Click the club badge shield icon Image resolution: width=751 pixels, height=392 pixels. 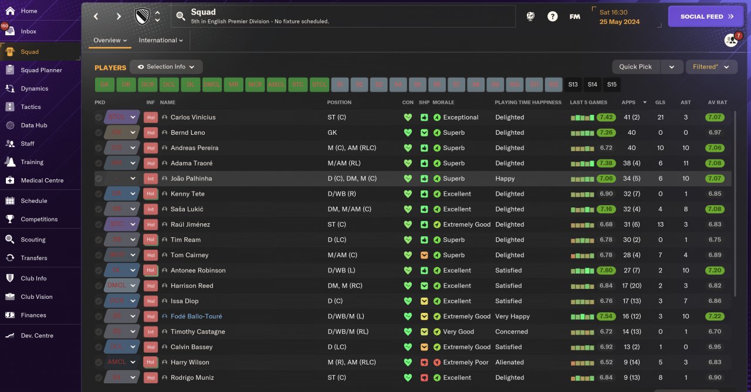pyautogui.click(x=143, y=16)
